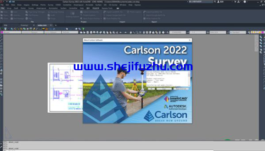
Task: Click OK in About Carlson Software dialog
Action: (151, 89)
